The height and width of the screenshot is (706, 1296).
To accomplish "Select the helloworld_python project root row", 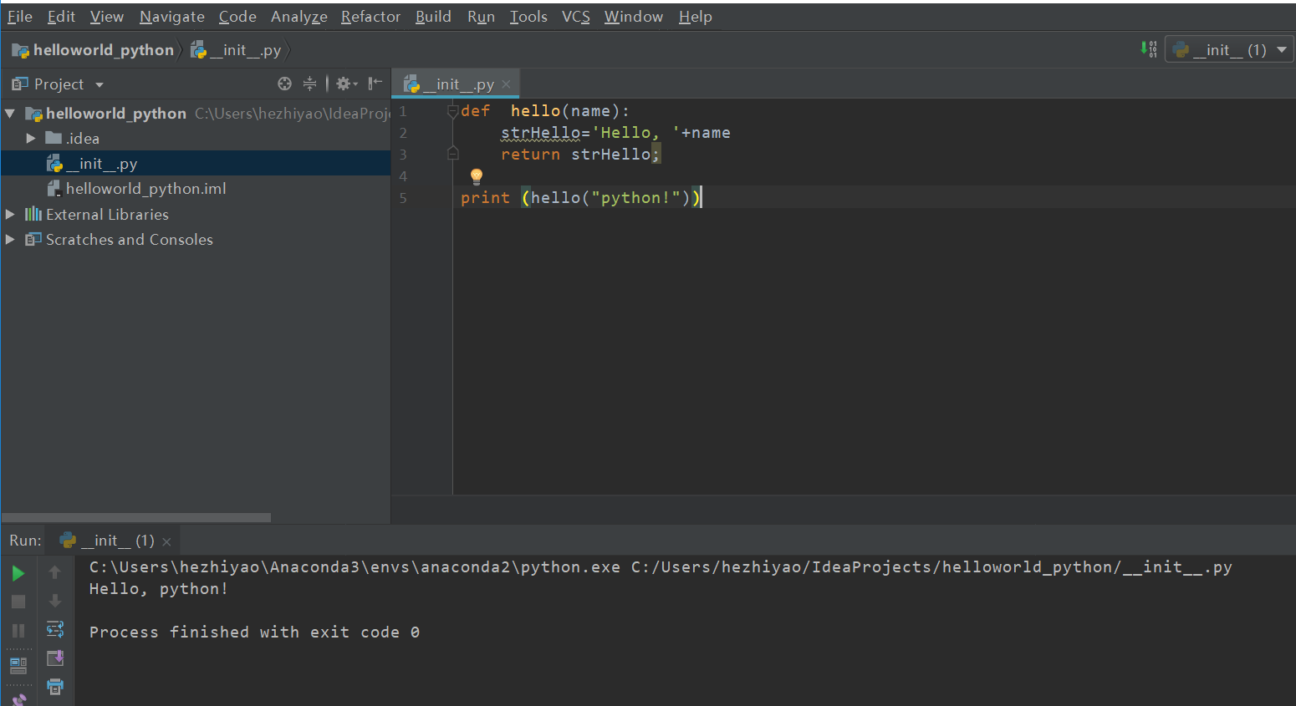I will coord(196,114).
